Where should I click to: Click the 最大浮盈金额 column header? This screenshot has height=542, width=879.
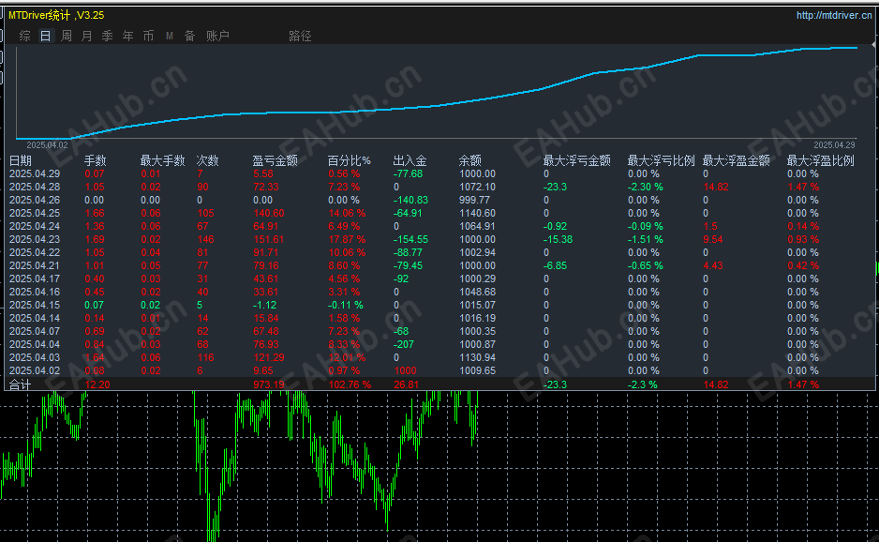[x=736, y=160]
